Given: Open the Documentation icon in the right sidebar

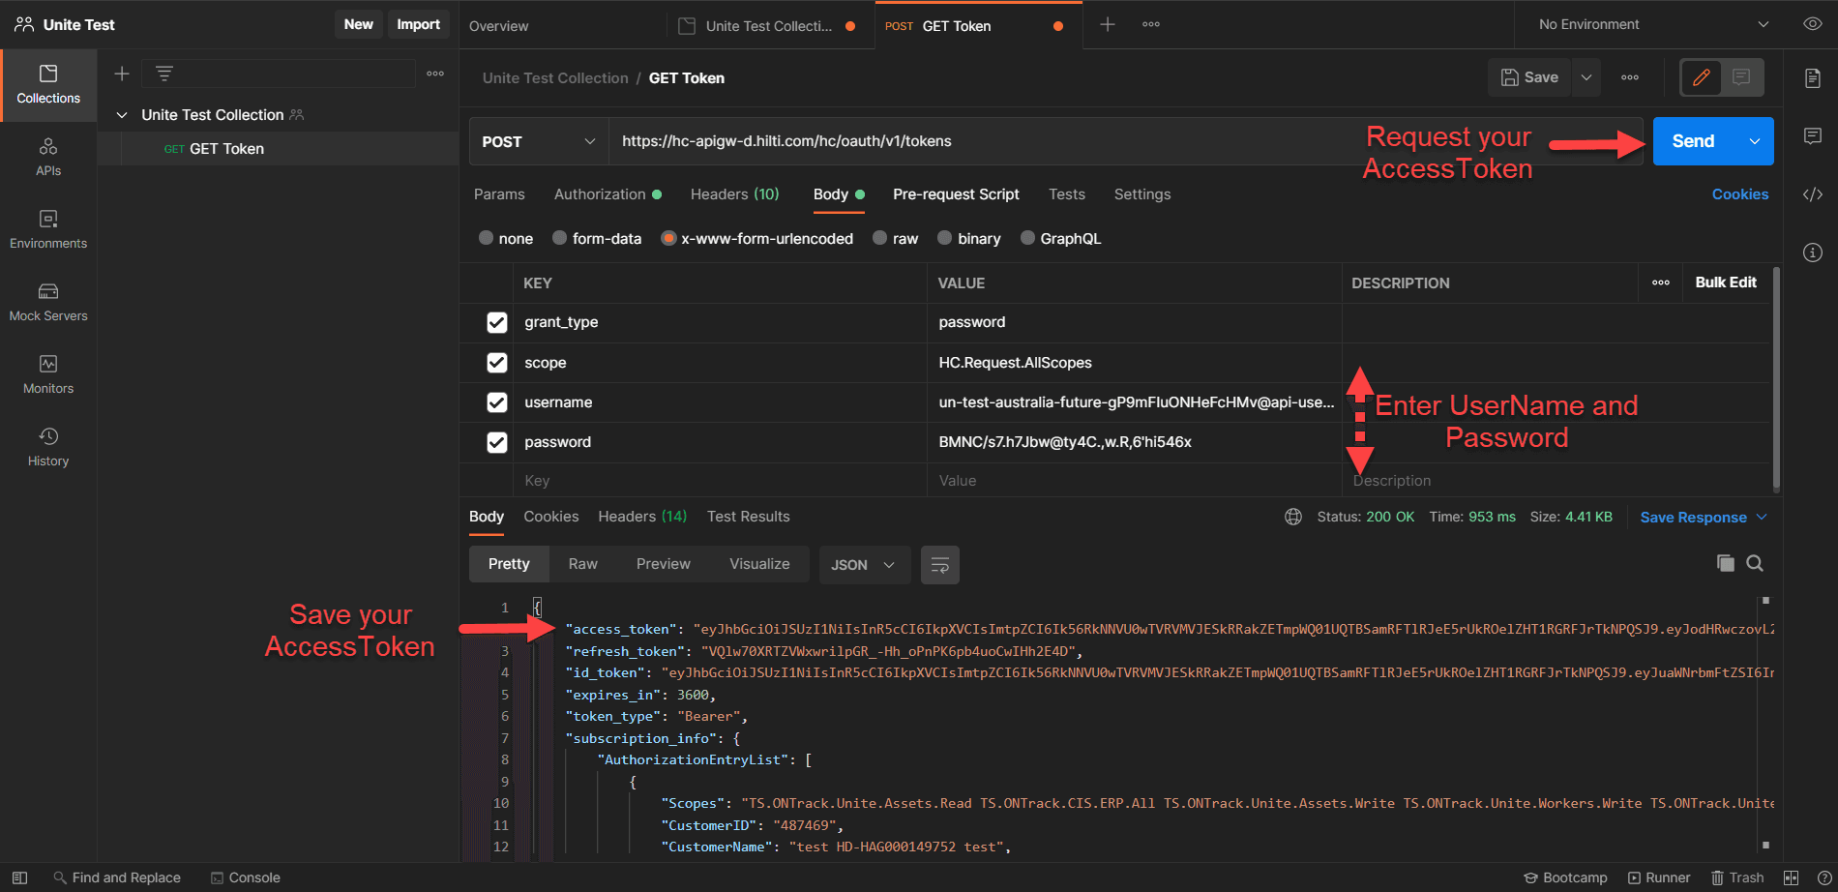Looking at the screenshot, I should pos(1813,78).
